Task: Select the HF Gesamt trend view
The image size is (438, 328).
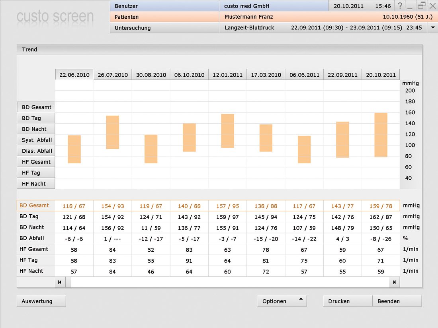Action: click(36, 162)
